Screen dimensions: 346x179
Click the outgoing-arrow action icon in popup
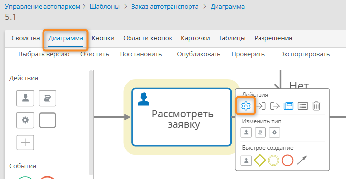(x=275, y=106)
